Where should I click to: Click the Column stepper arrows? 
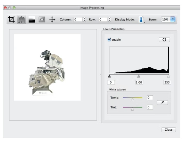click(x=84, y=19)
